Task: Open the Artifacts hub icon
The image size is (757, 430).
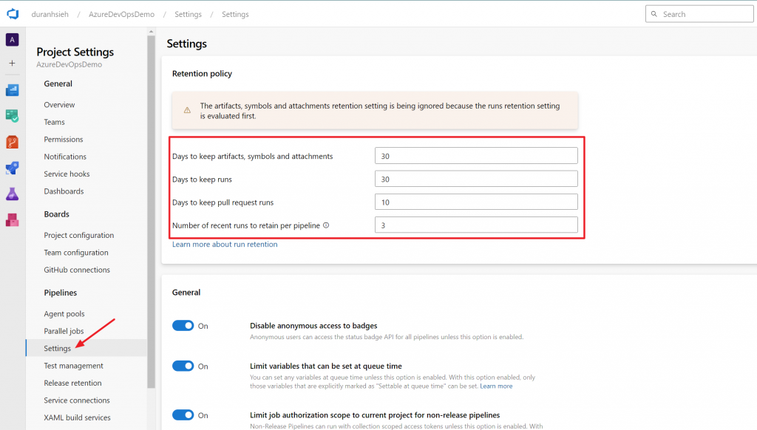Action: 12,219
